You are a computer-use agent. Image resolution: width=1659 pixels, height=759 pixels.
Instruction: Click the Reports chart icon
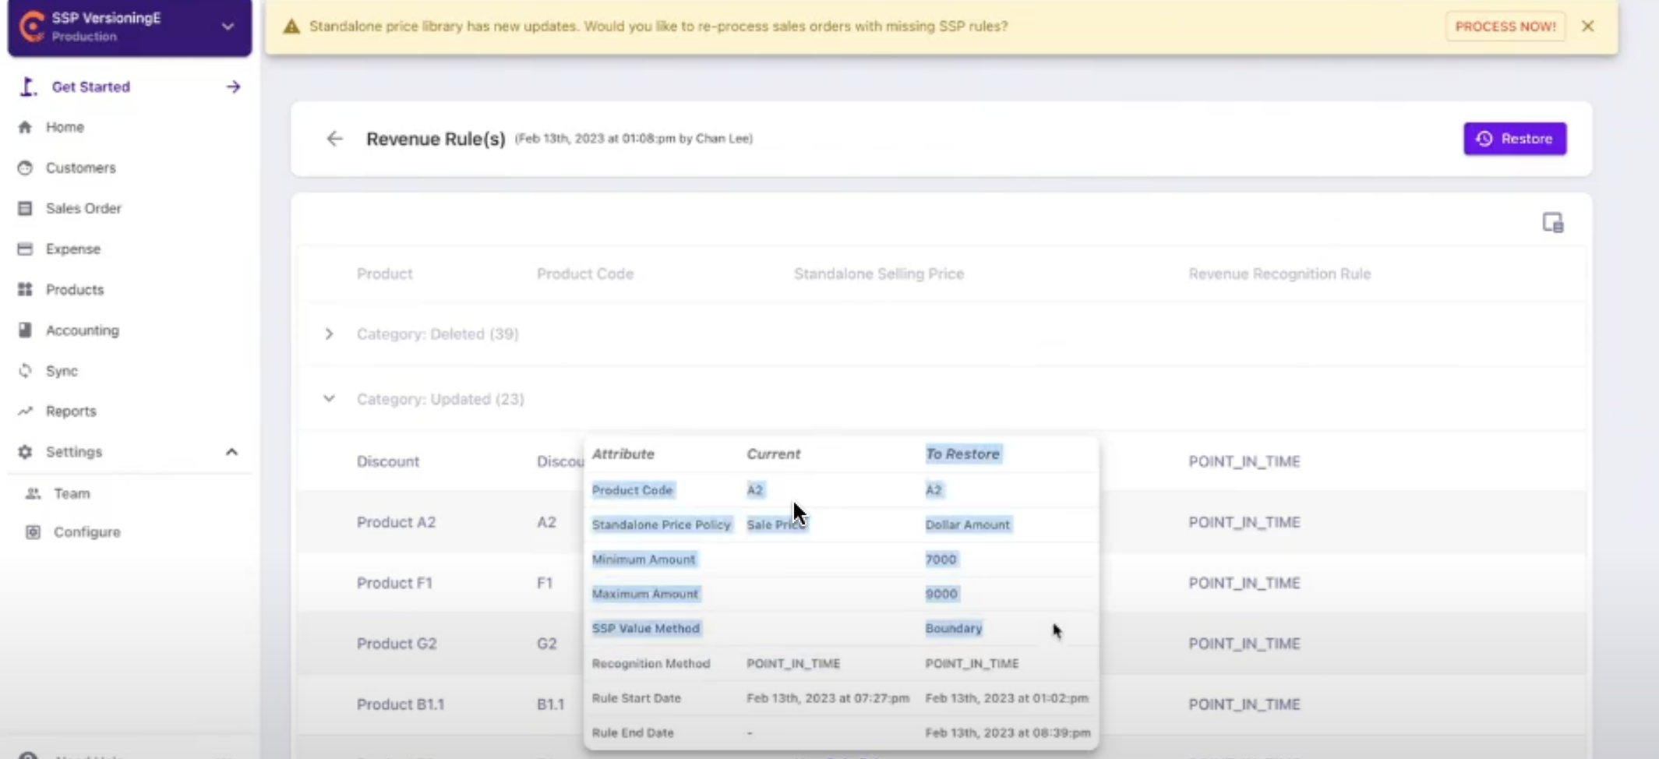click(25, 411)
